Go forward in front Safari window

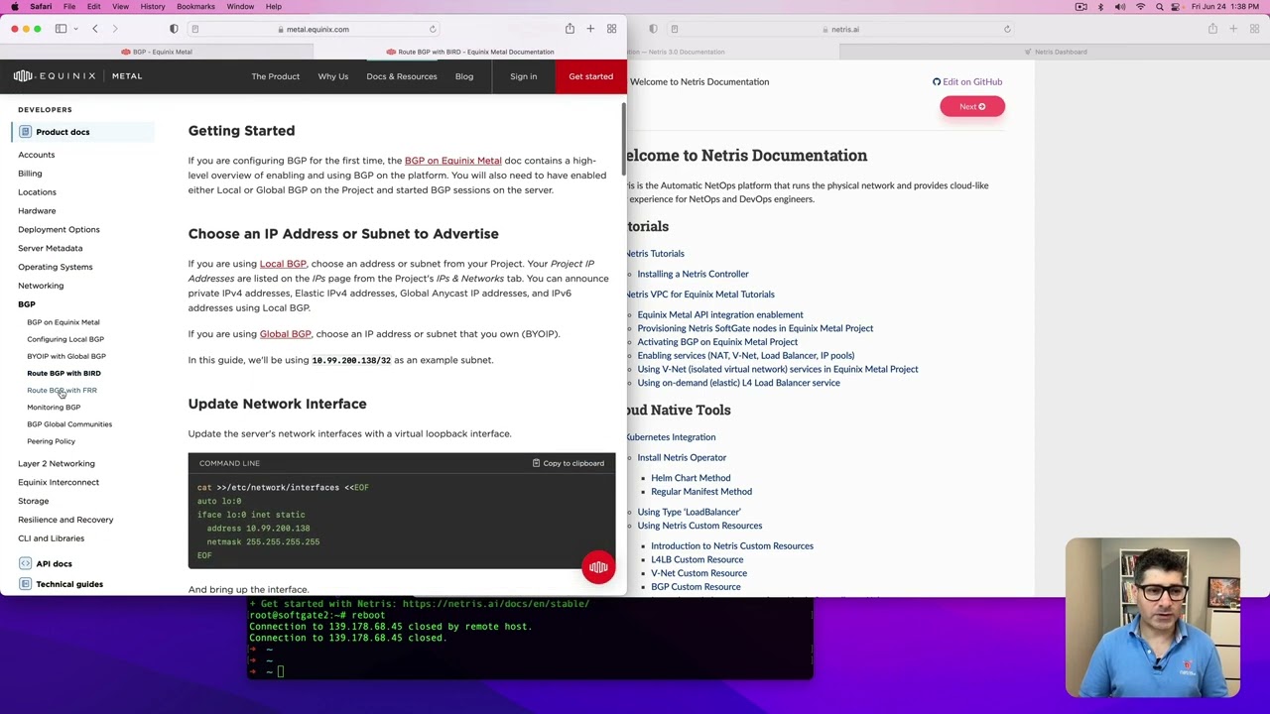[x=115, y=29]
